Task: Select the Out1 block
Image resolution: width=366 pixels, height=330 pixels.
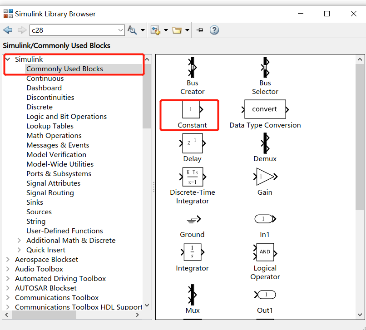Action: [x=265, y=302]
